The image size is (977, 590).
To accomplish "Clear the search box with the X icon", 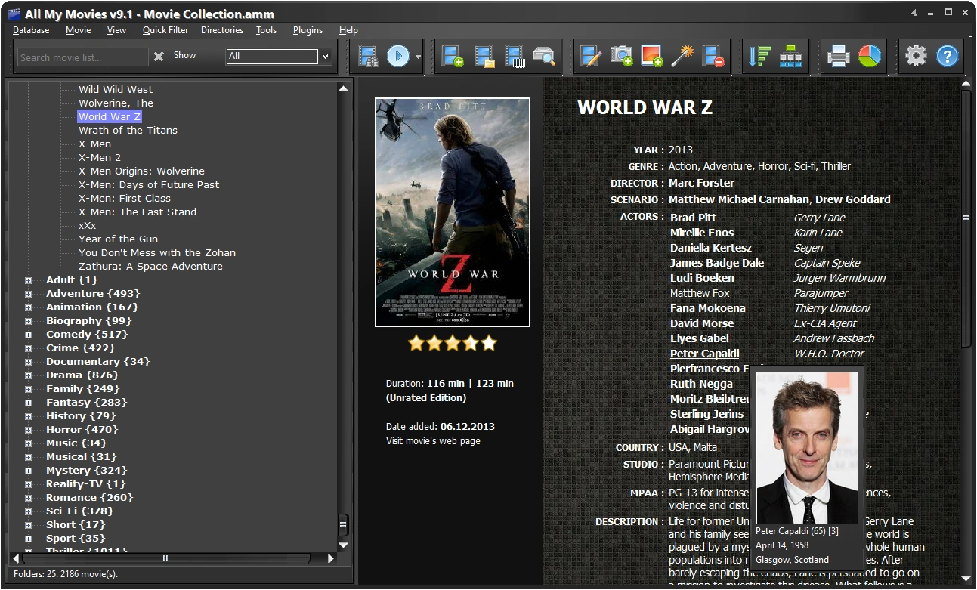I will click(x=159, y=57).
